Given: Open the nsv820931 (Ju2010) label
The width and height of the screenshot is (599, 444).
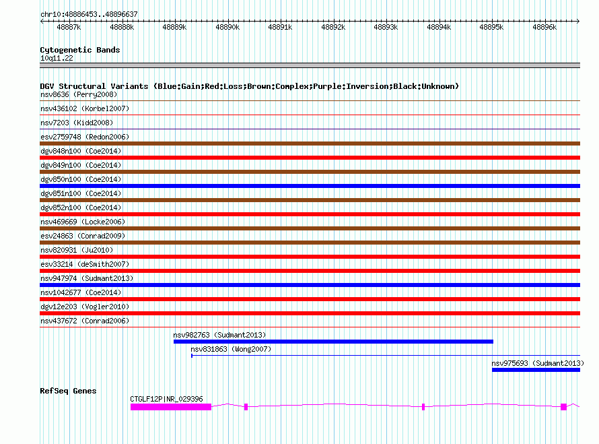Looking at the screenshot, I should 77,250.
